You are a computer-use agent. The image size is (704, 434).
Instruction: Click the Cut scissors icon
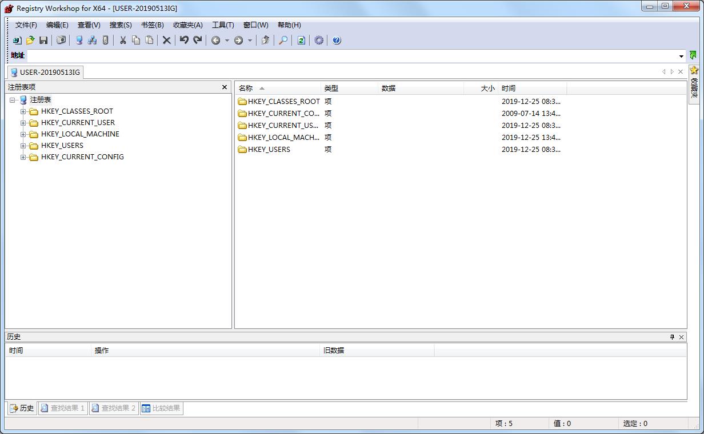click(122, 41)
